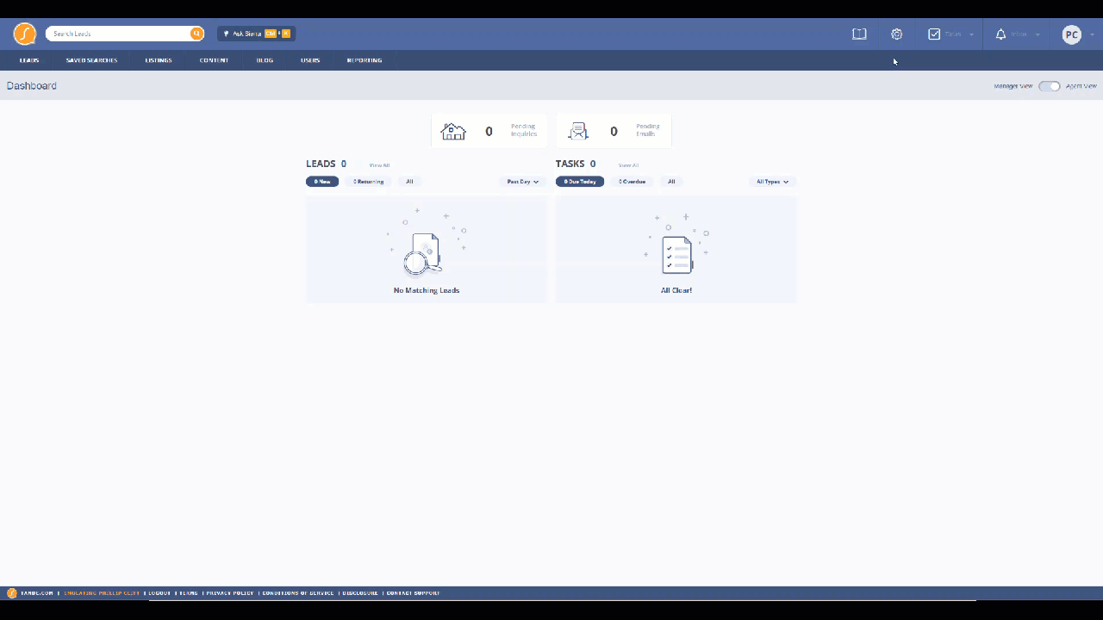Viewport: 1103px width, 620px height.
Task: Open the Saved Searches menu
Action: pyautogui.click(x=91, y=60)
